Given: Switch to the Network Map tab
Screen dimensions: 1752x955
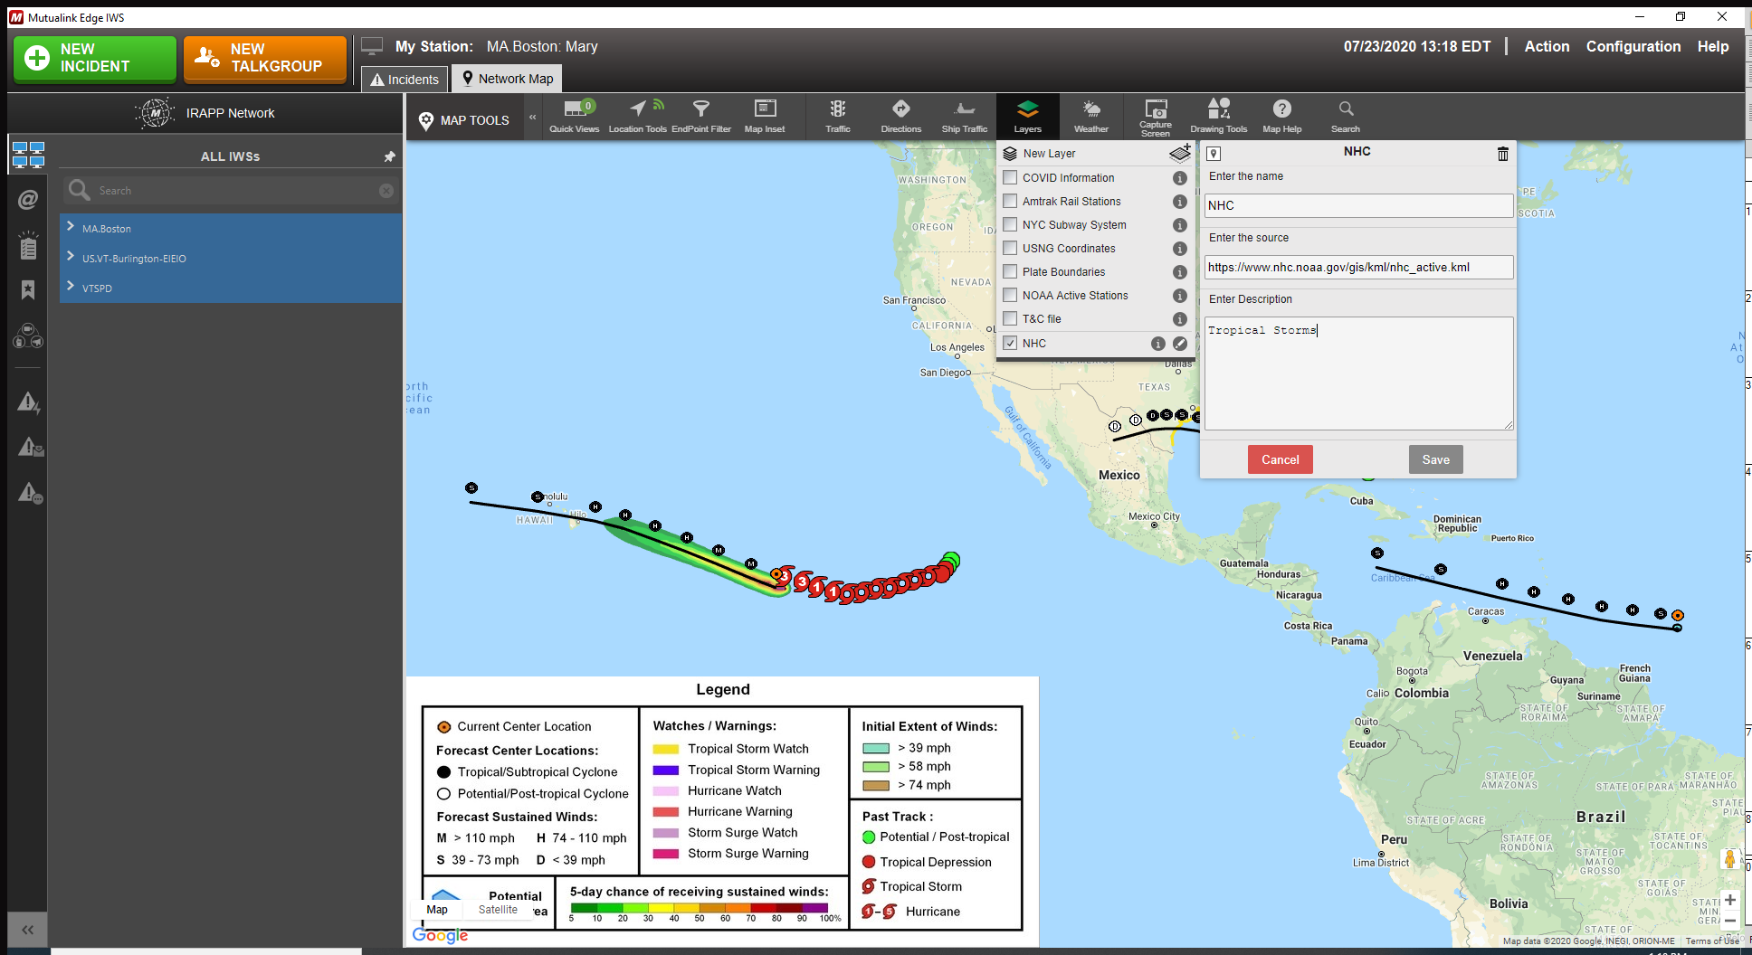Looking at the screenshot, I should (508, 79).
